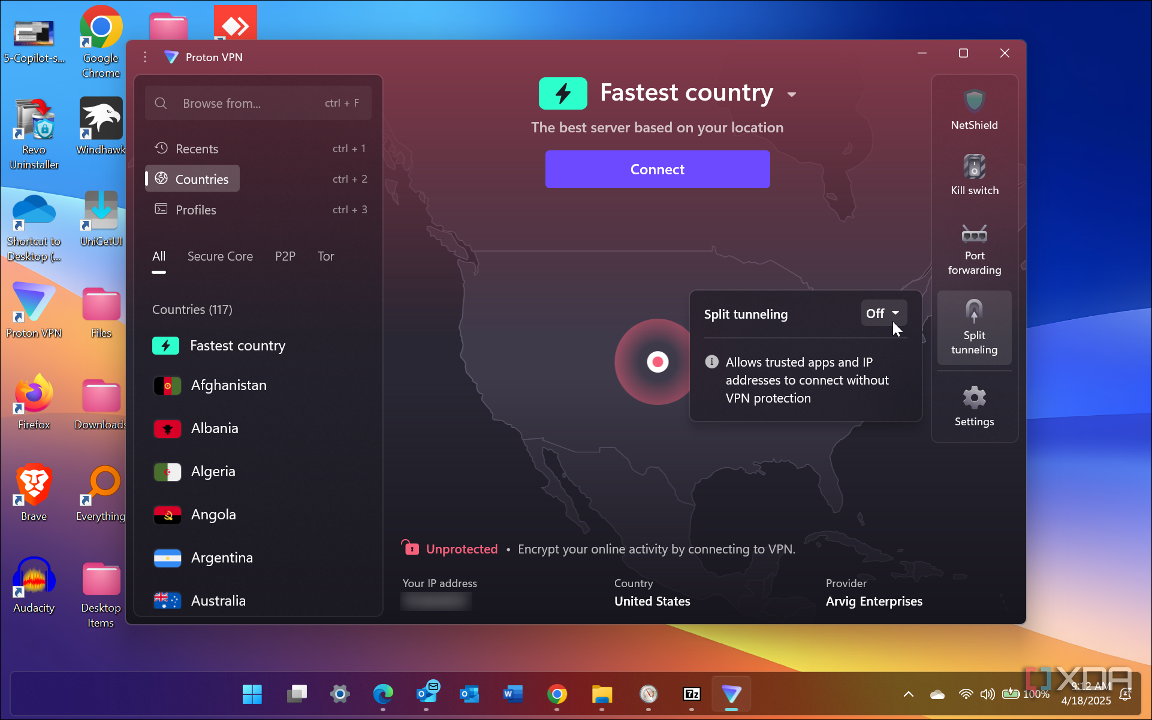
Task: Open the three-dot menu beside Proton VPN title
Action: click(x=145, y=57)
